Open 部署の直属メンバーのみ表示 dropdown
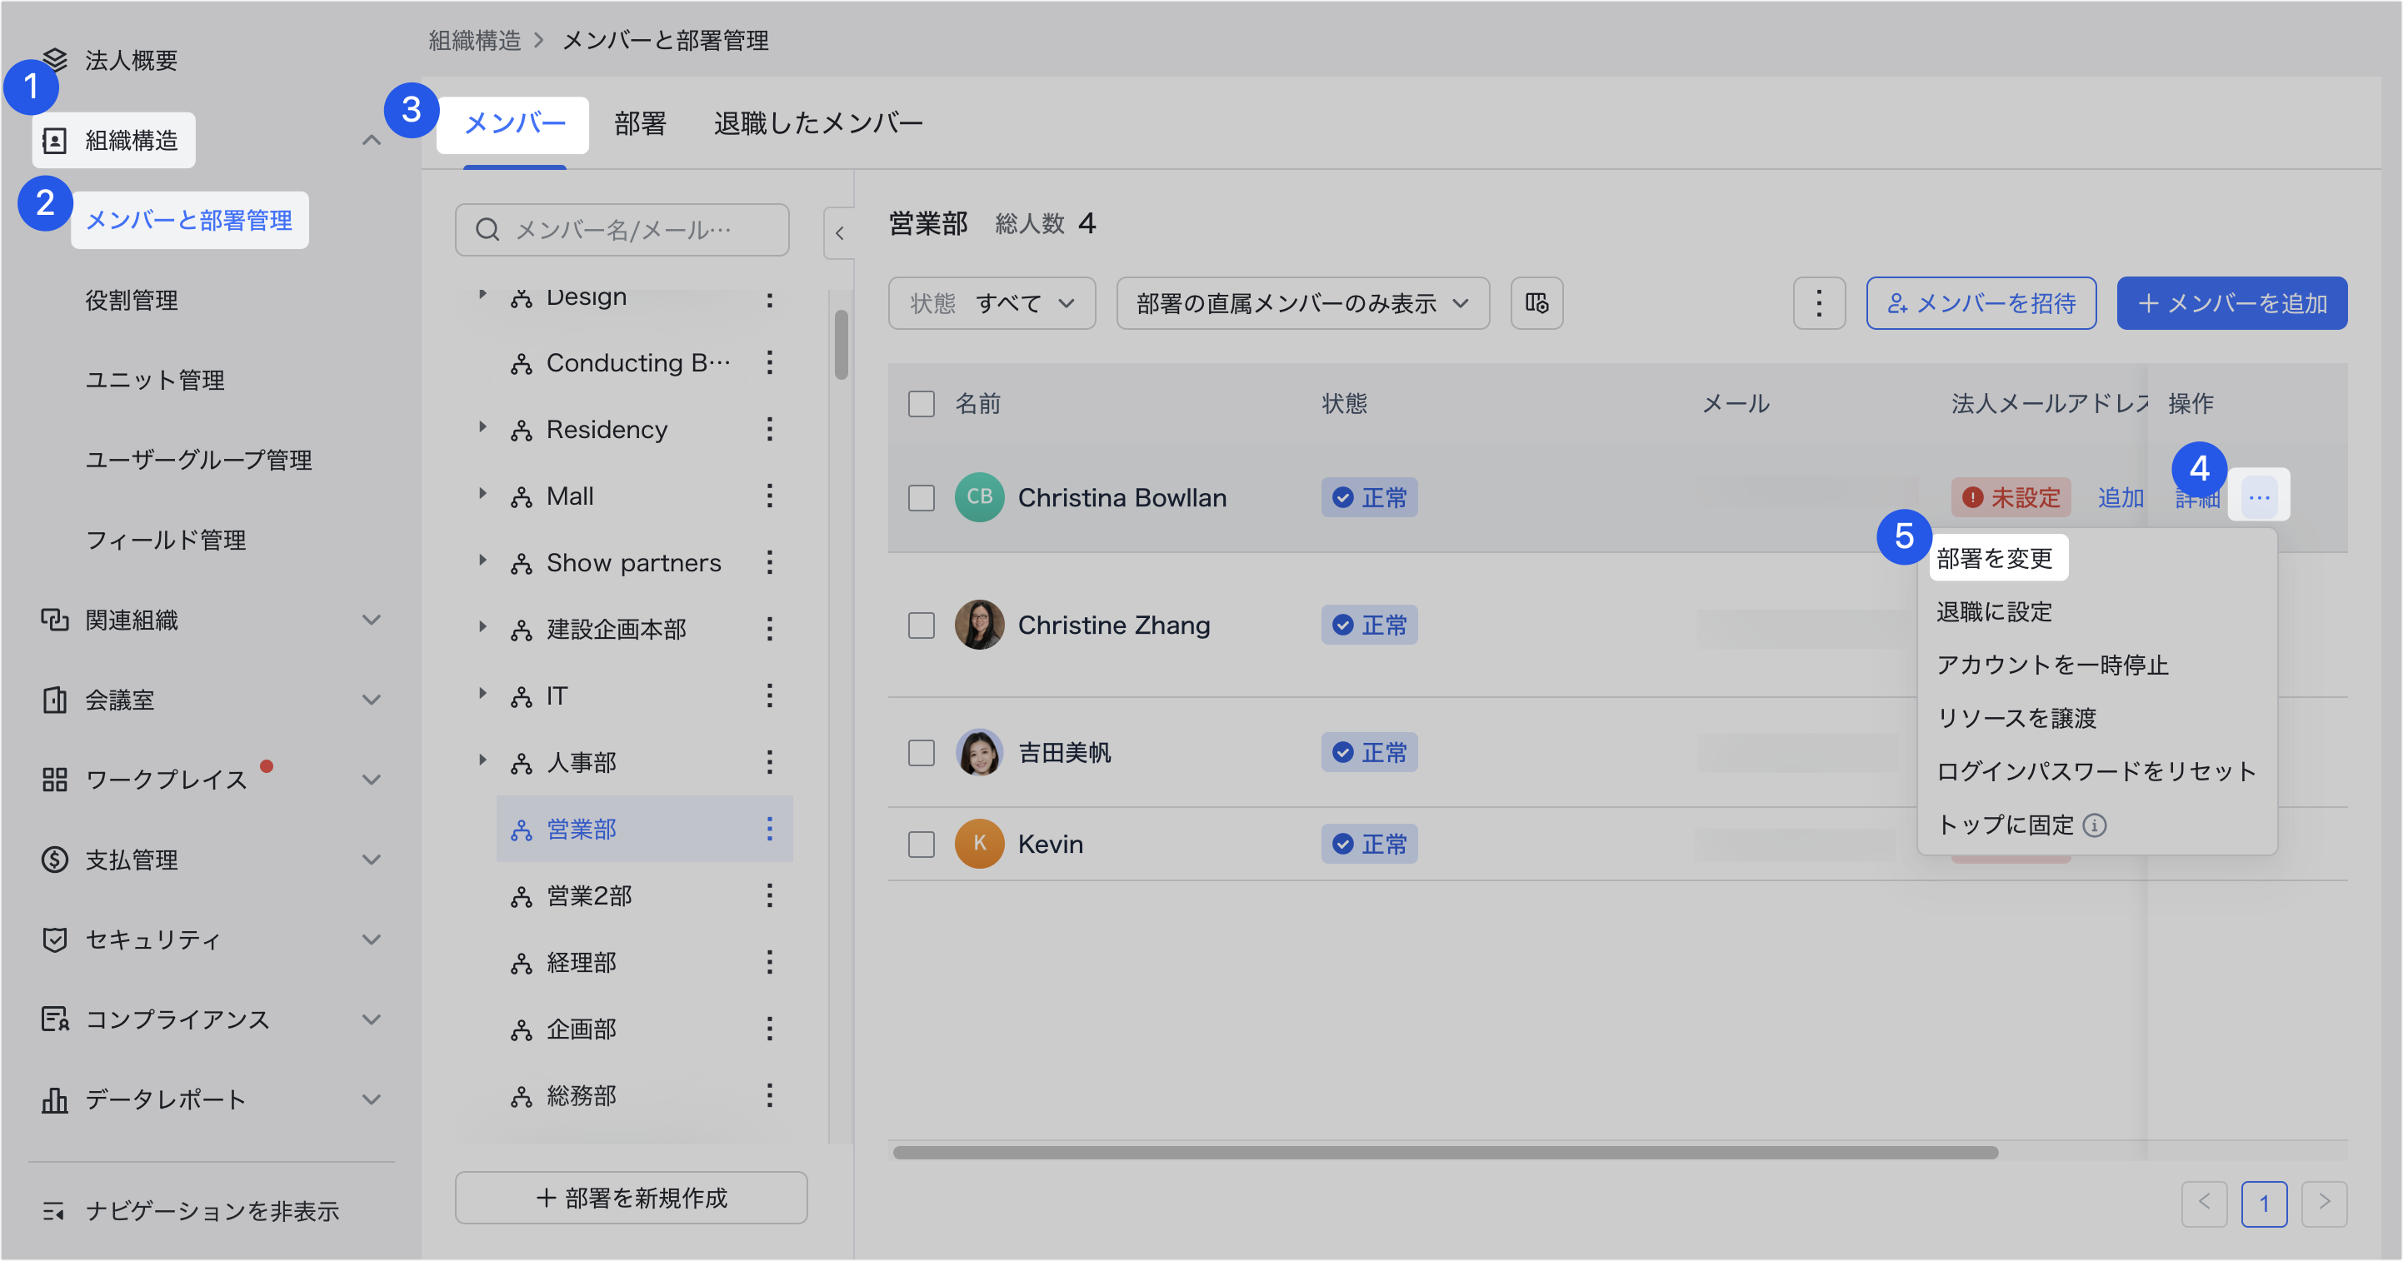Viewport: 2403px width, 1261px height. coord(1302,303)
